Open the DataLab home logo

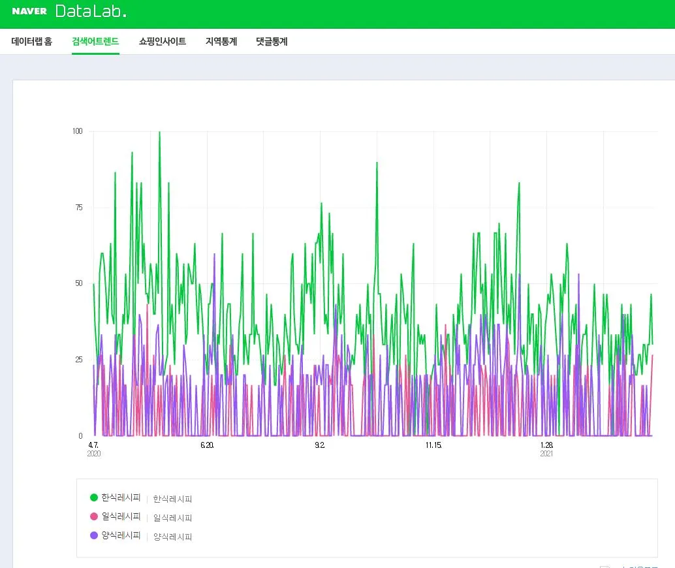pyautogui.click(x=91, y=11)
